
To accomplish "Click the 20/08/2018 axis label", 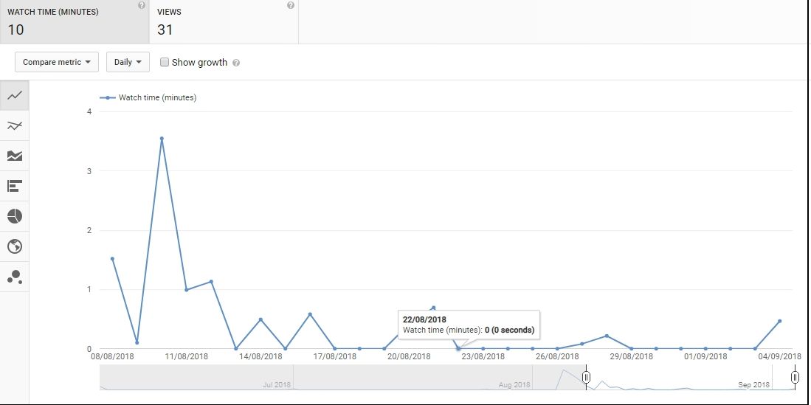I will tap(409, 356).
